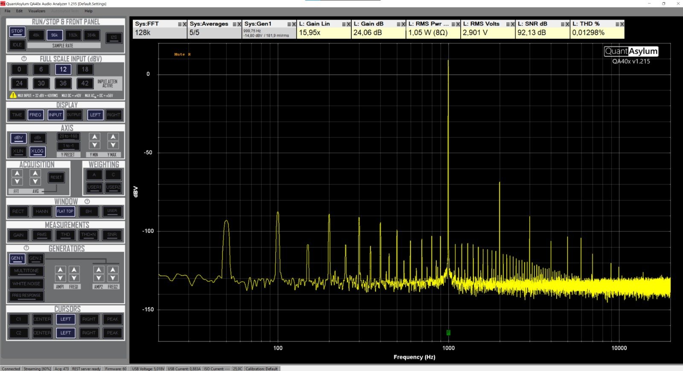The height and width of the screenshot is (371, 683).
Task: Decrease FFT size with down arrow
Action: pos(17,182)
